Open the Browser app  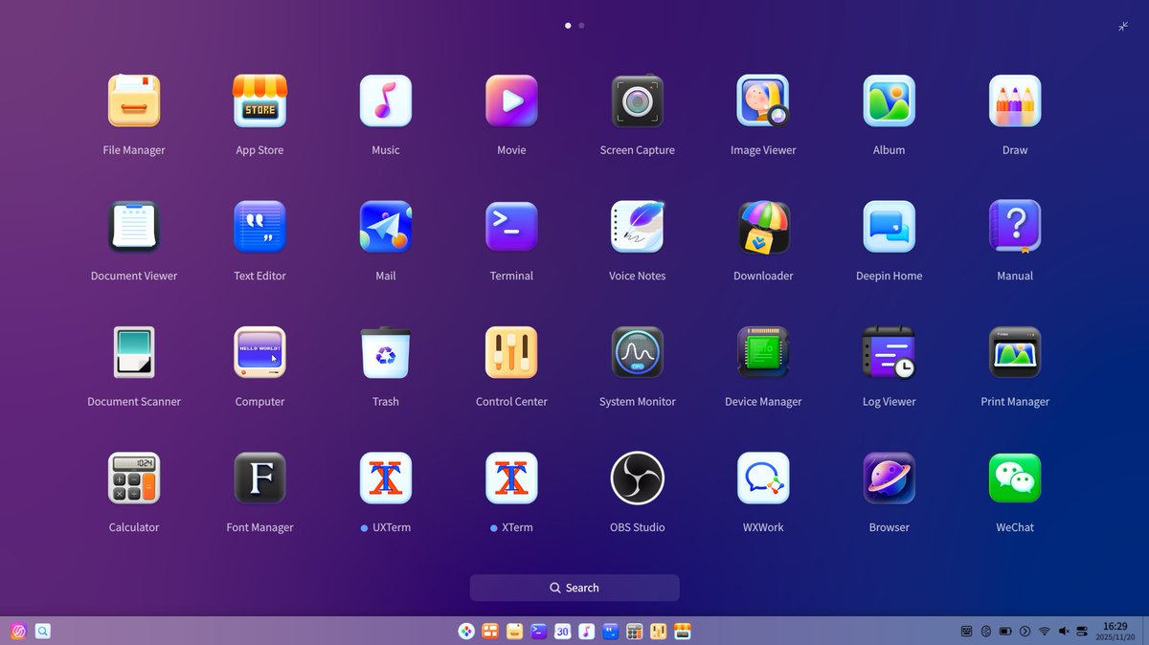click(x=890, y=478)
